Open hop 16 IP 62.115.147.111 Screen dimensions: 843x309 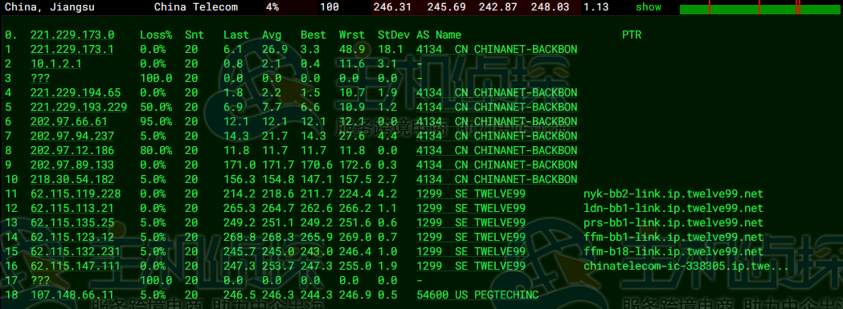(x=76, y=266)
